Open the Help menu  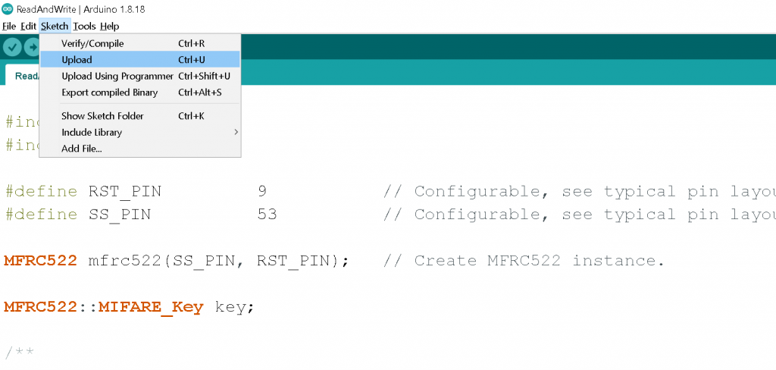point(109,26)
